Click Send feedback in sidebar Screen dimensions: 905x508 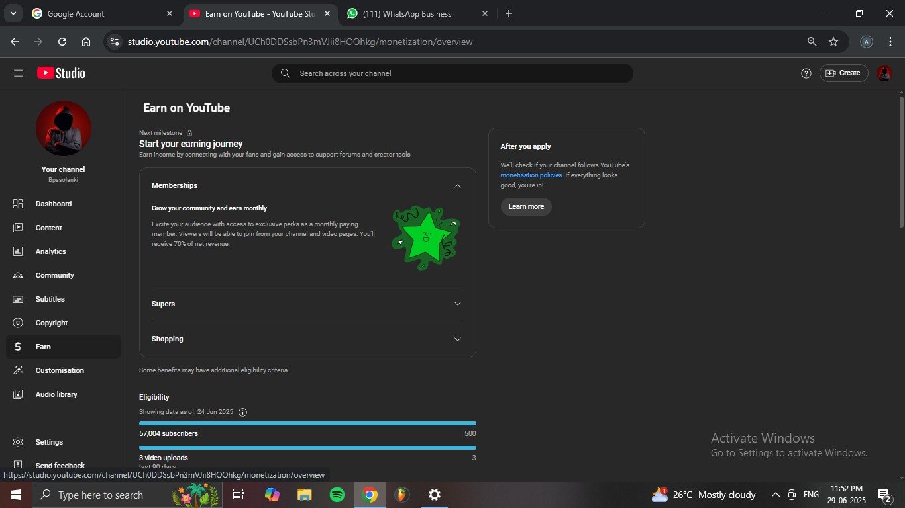(x=60, y=466)
